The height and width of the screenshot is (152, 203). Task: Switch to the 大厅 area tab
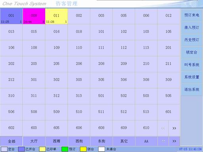(x=34, y=141)
